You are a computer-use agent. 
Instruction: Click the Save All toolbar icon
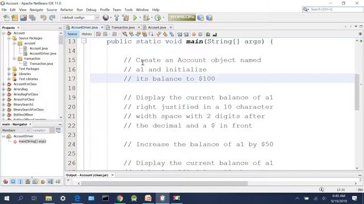point(32,18)
